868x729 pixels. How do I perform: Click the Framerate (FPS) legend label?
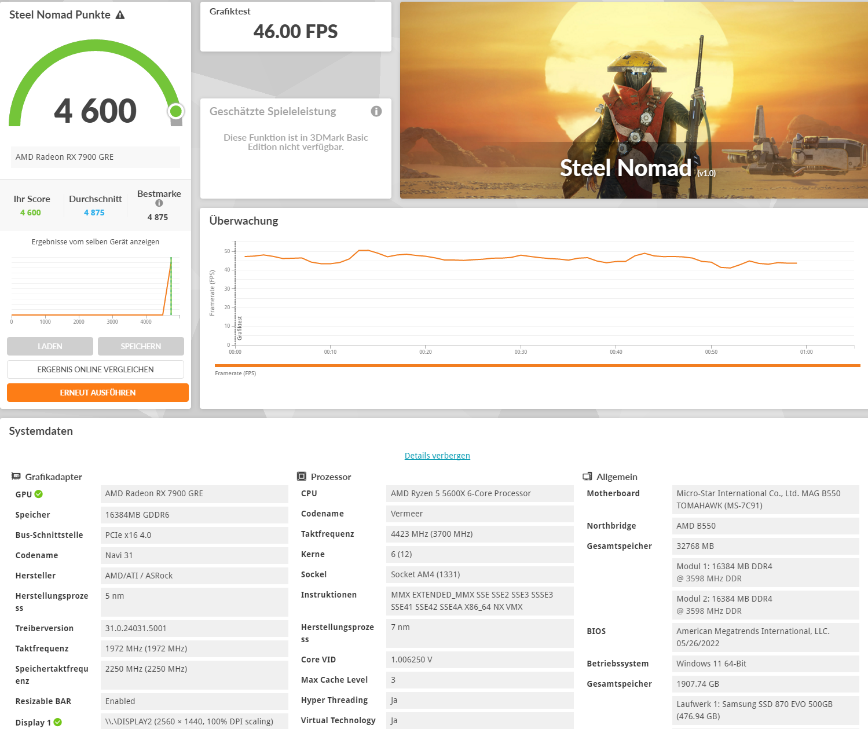pyautogui.click(x=236, y=373)
